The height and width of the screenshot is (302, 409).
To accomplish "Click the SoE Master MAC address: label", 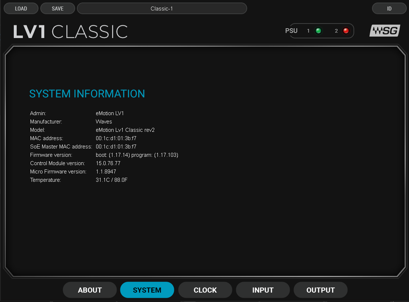I will (x=61, y=147).
